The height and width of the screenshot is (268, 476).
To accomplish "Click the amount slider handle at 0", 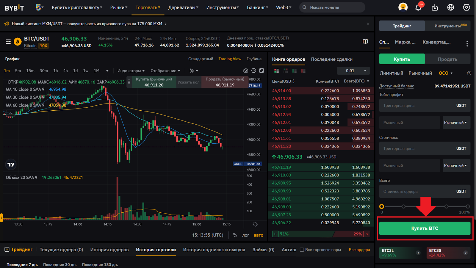I will [382, 206].
